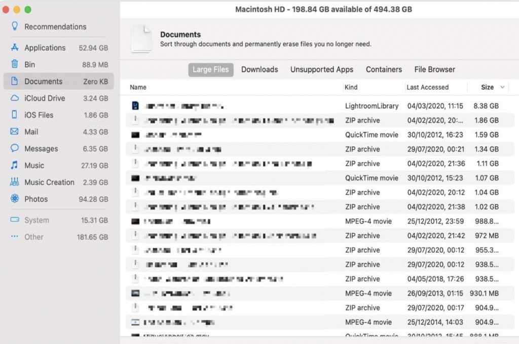
Task: Toggle sort order arrow on Size column
Action: click(x=502, y=87)
